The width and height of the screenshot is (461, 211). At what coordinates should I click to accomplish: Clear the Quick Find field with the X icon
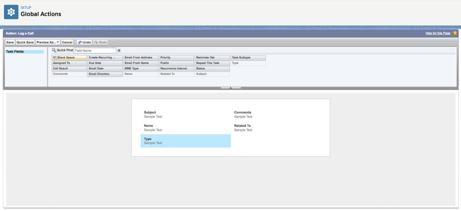[x=119, y=50]
